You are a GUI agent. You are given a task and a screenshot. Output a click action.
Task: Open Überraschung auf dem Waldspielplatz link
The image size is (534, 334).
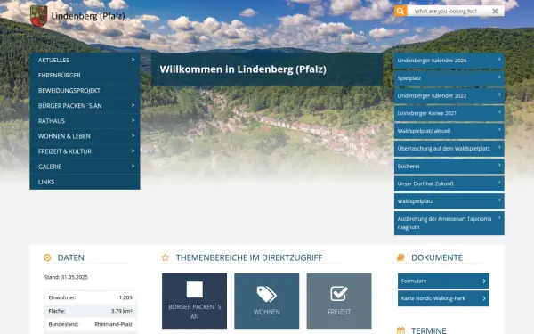pos(449,149)
